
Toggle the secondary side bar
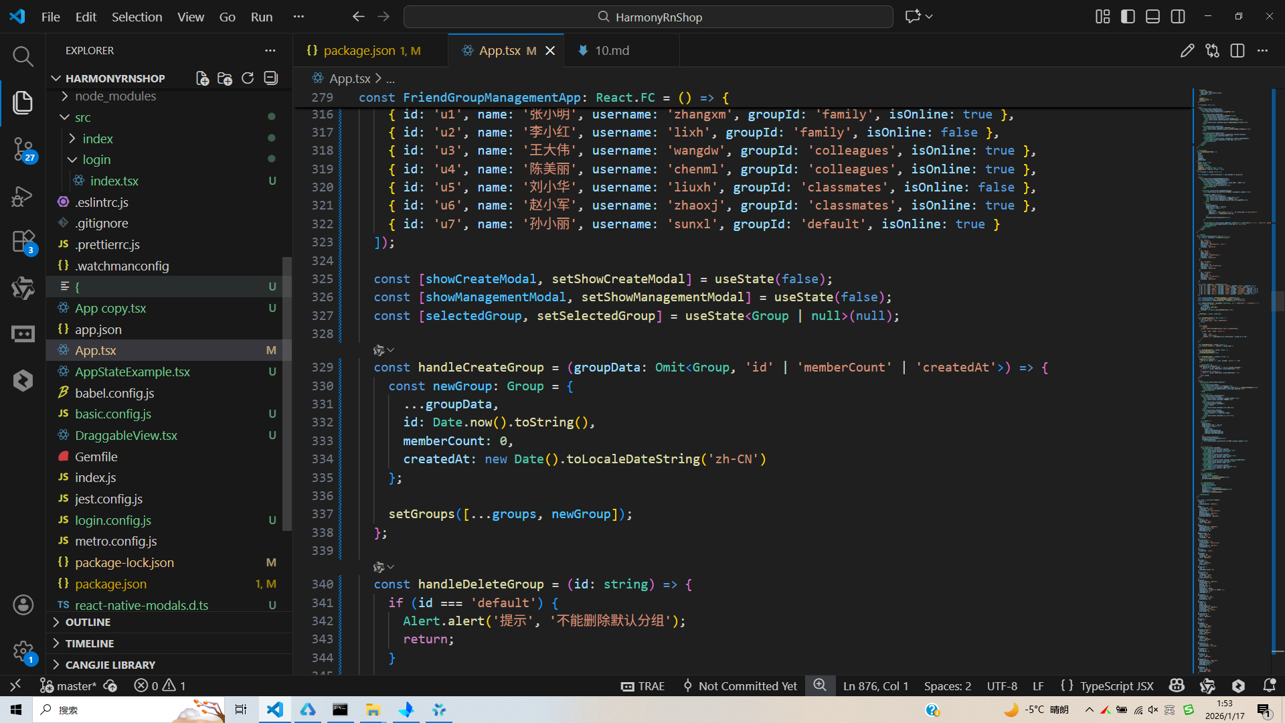[1178, 17]
